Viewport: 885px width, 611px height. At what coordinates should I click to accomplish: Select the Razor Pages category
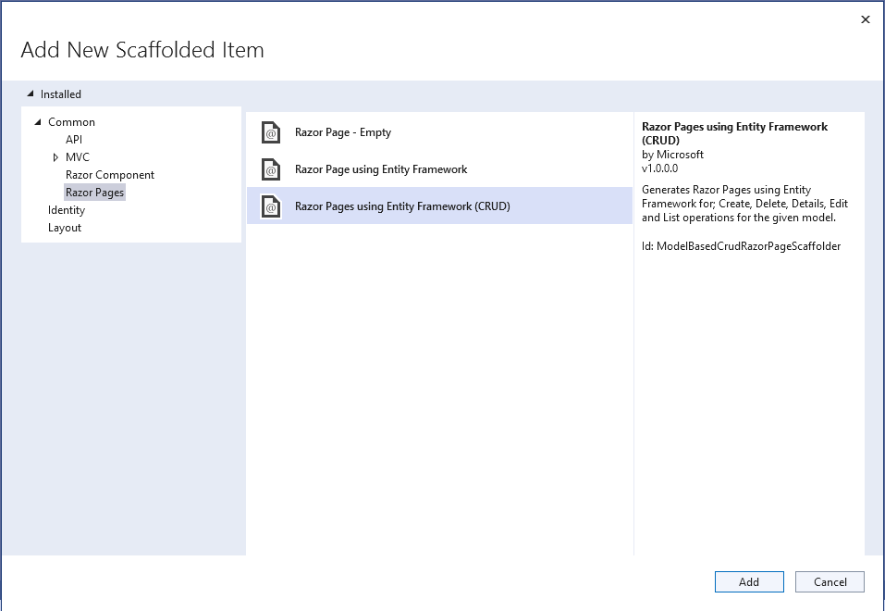[94, 192]
